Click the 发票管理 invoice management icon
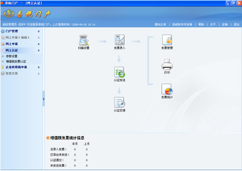This screenshot has height=171, width=242. click(x=167, y=40)
